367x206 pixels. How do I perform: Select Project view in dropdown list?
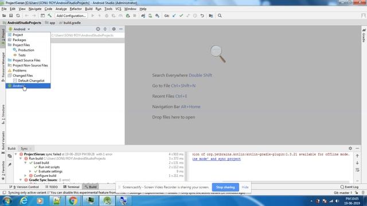click(28, 34)
